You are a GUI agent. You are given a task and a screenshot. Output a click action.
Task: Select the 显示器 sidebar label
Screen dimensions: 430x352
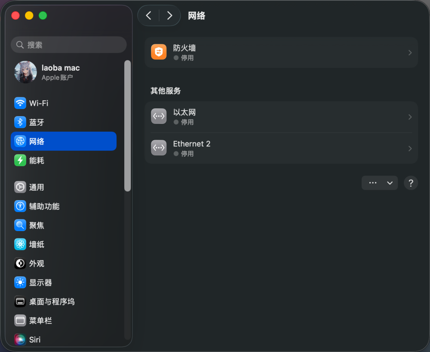40,283
